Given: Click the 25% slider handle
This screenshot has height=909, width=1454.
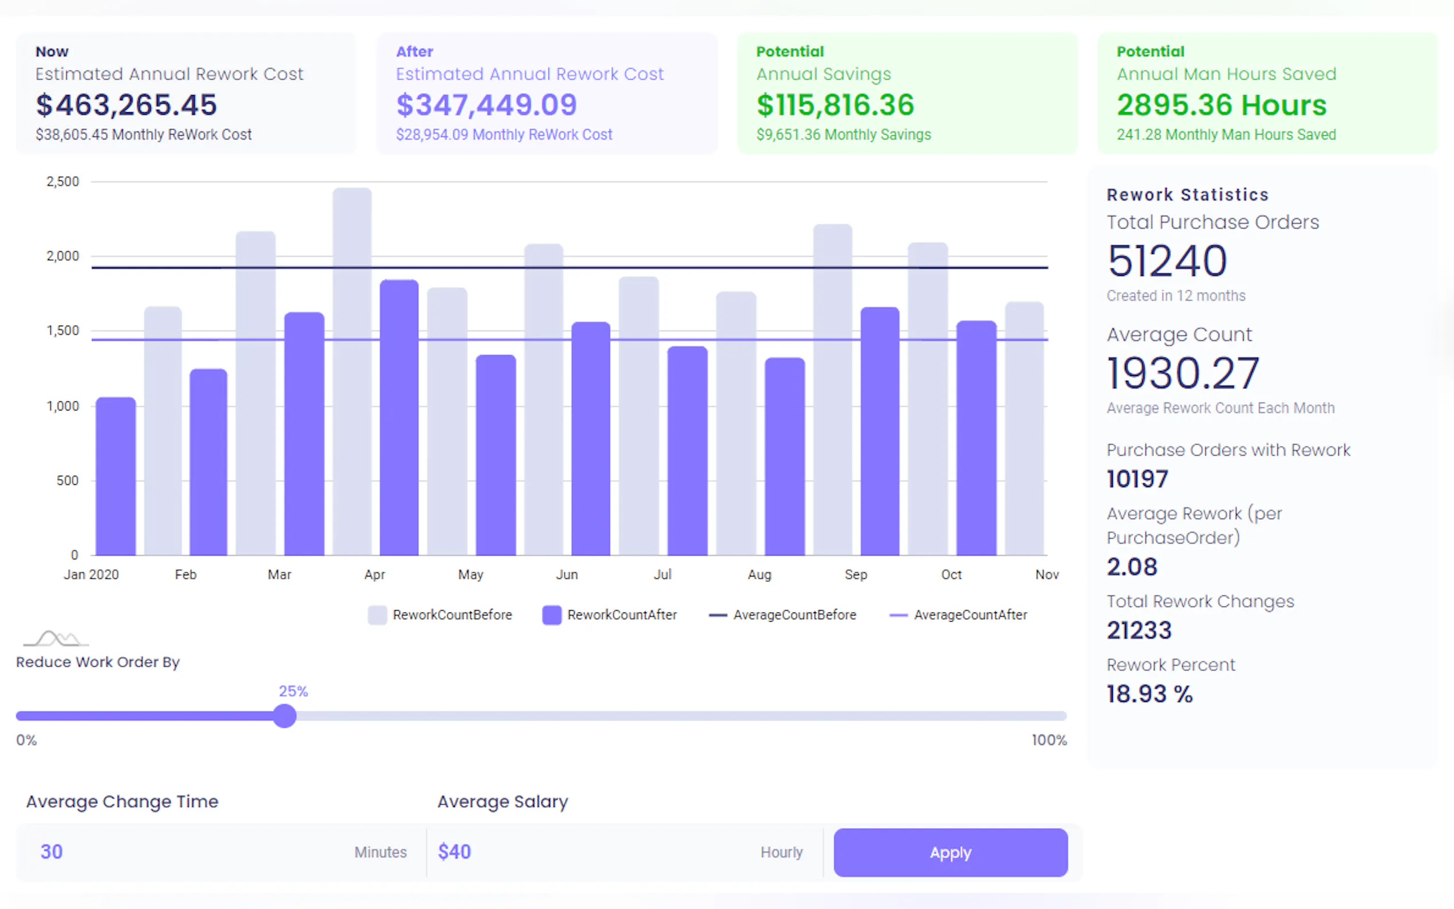Looking at the screenshot, I should [x=285, y=716].
